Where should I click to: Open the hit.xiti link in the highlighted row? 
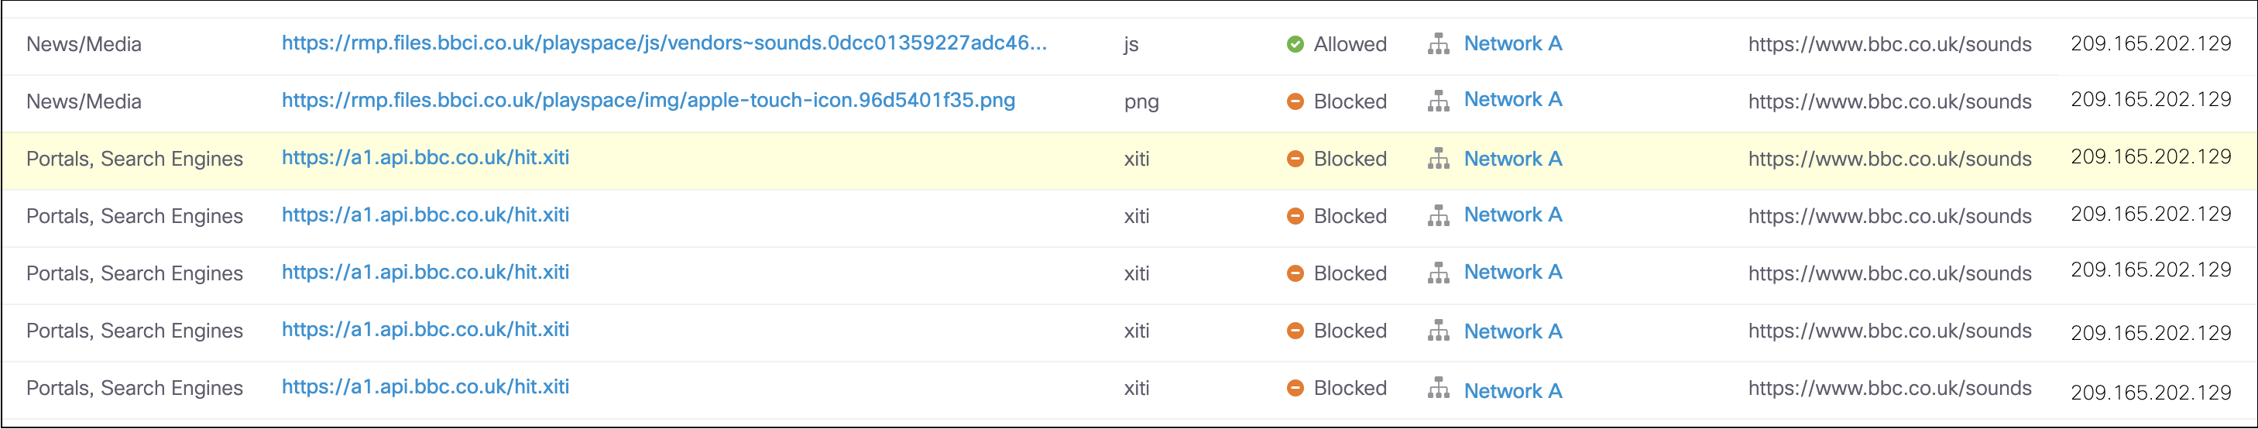pos(425,158)
